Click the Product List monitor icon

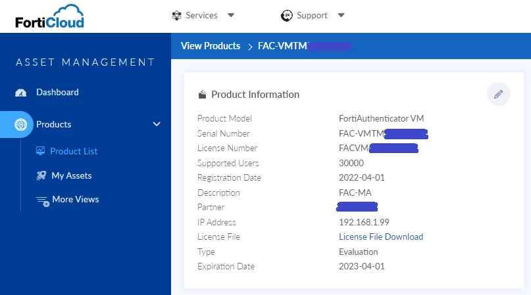40,151
